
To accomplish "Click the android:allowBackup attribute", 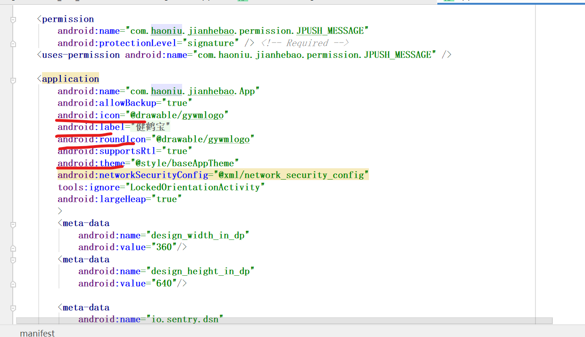I will click(x=107, y=103).
